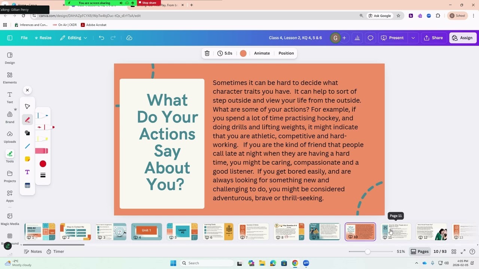Viewport: 479px width, 269px height.
Task: Expand the Present options arrow
Action: 413,38
